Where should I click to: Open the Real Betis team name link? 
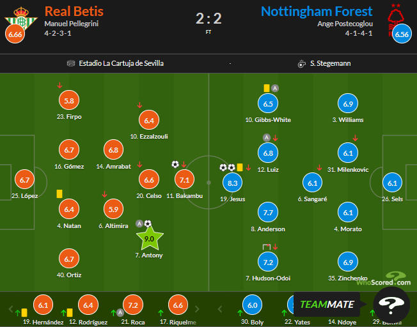(74, 11)
